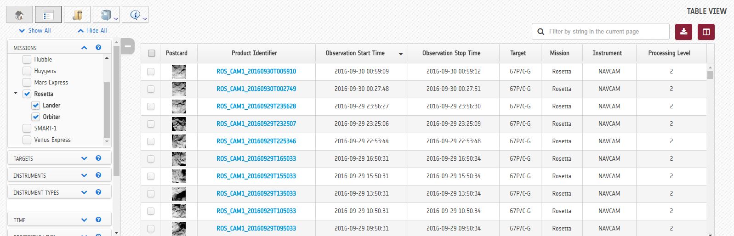Expand the Targets filter section
Screen dimensions: 734x236
(x=84, y=158)
